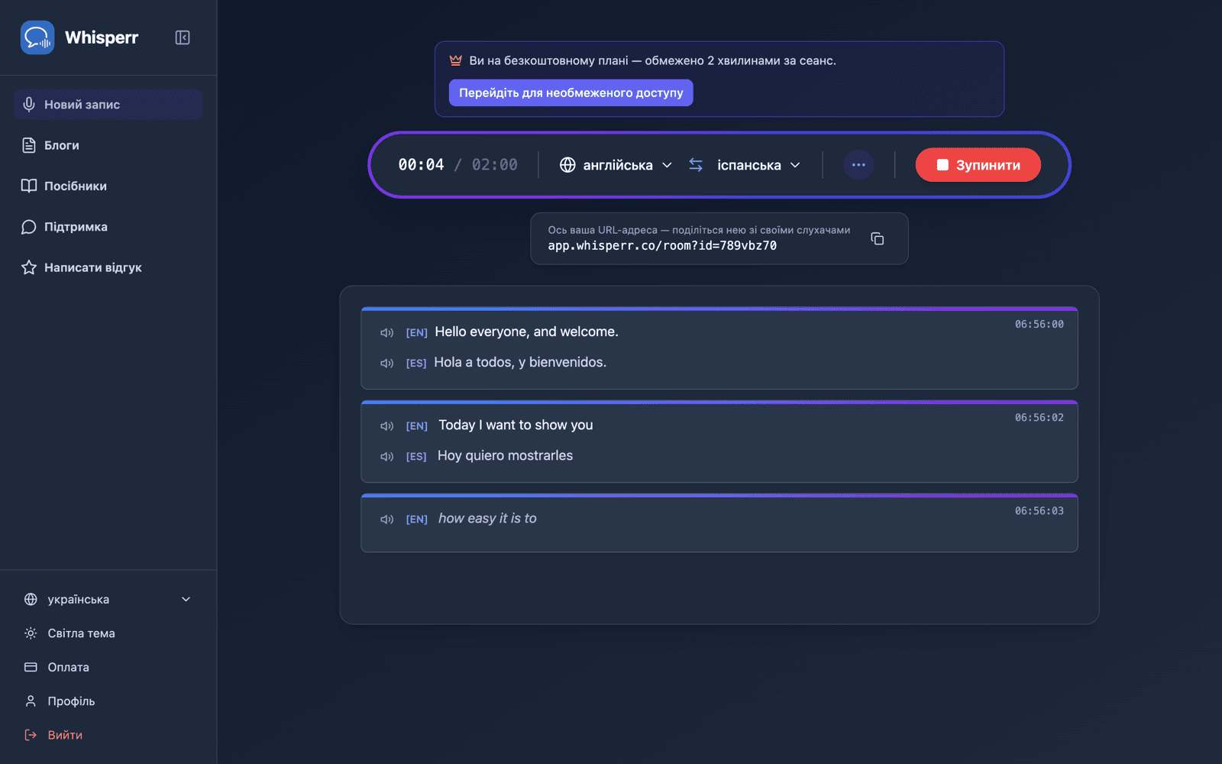
Task: Click the globe icon beside англійська
Action: coord(567,165)
